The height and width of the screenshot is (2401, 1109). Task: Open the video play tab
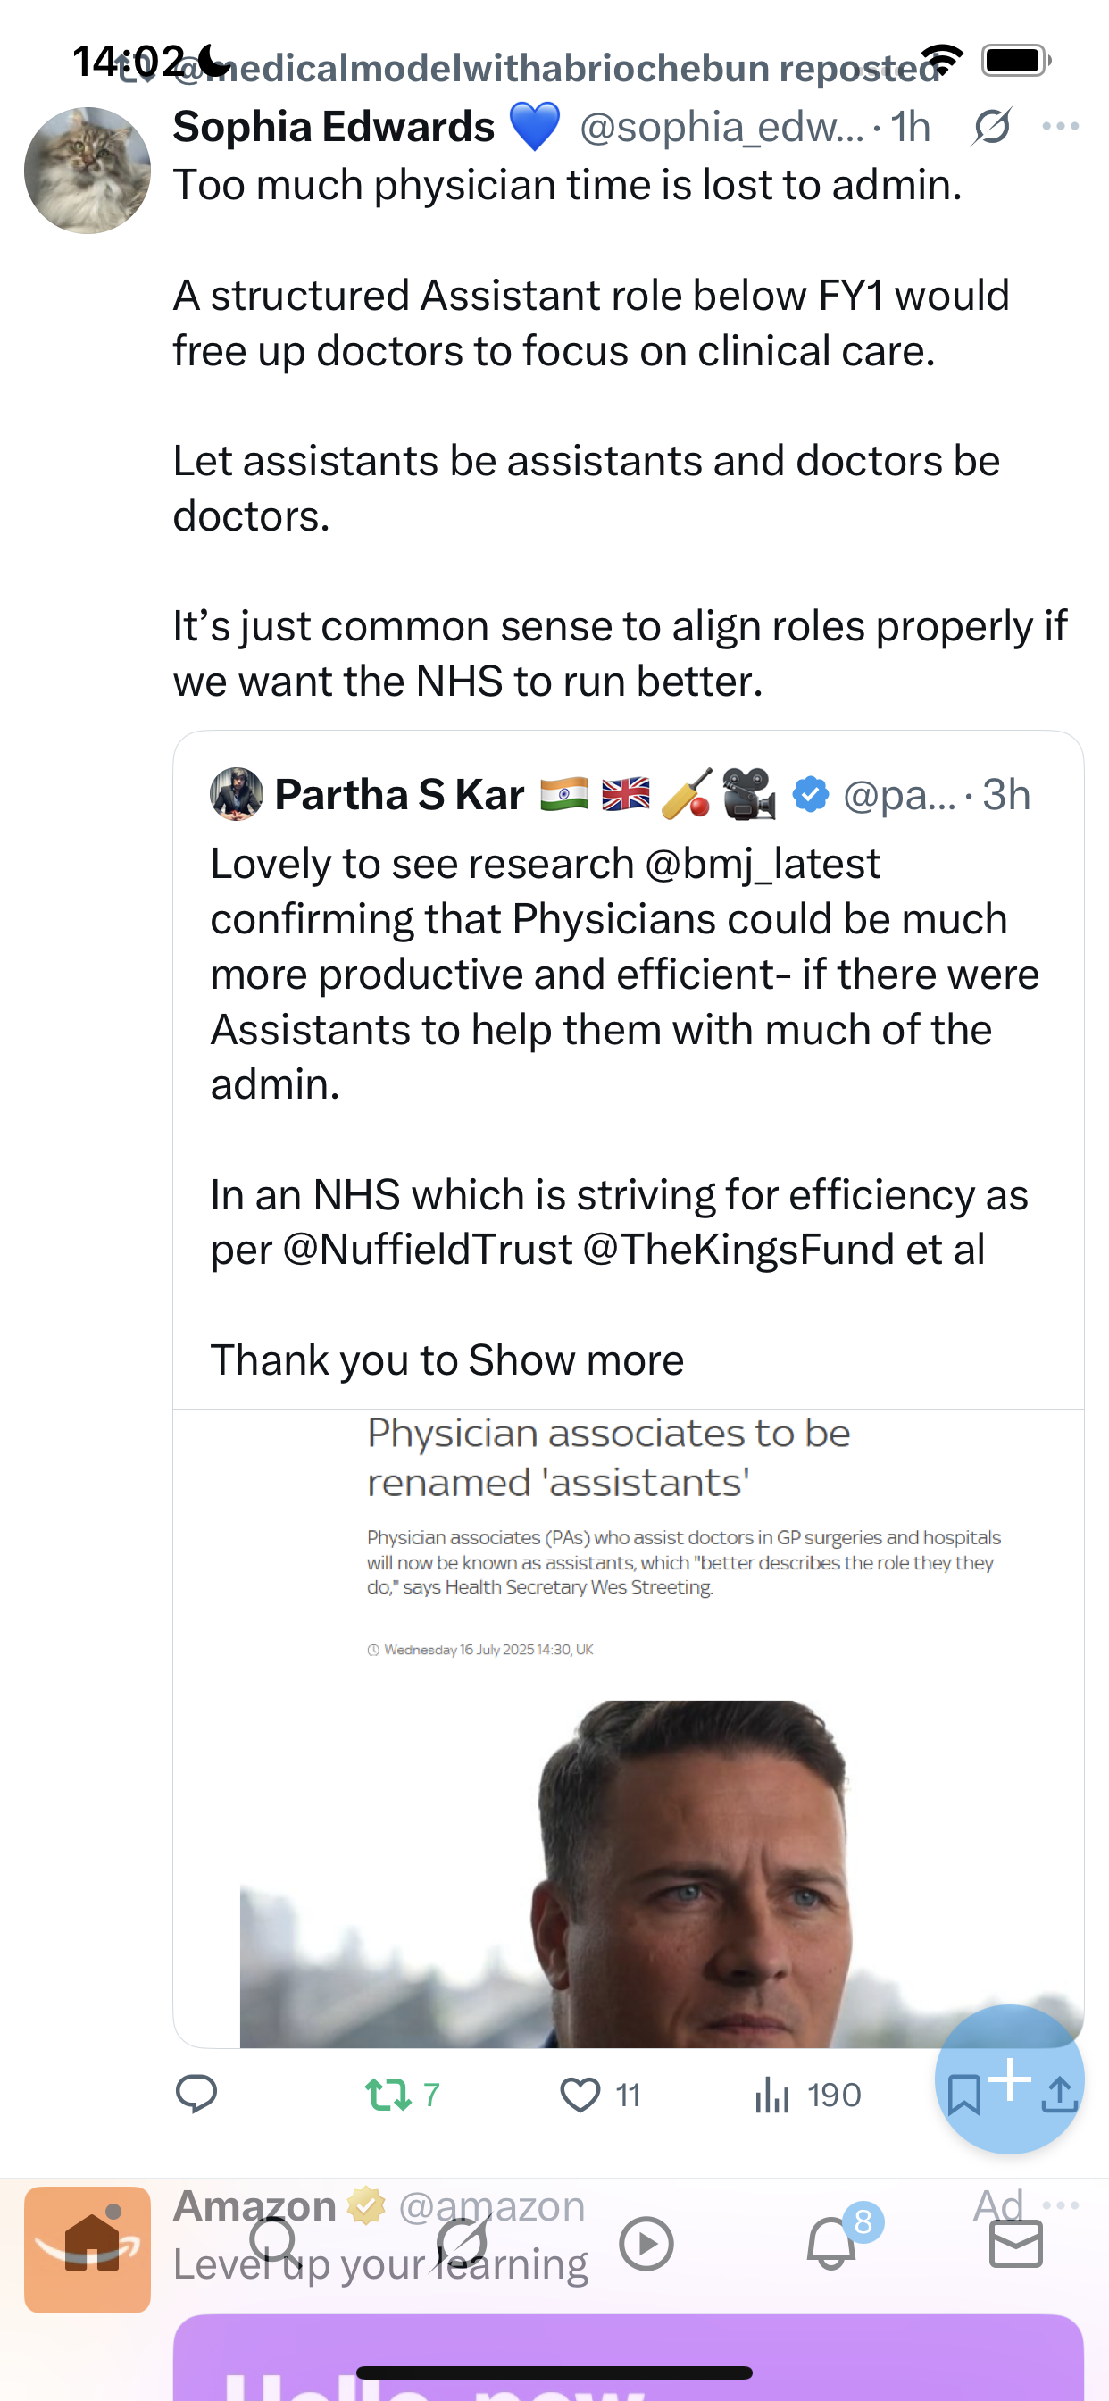pyautogui.click(x=646, y=2243)
